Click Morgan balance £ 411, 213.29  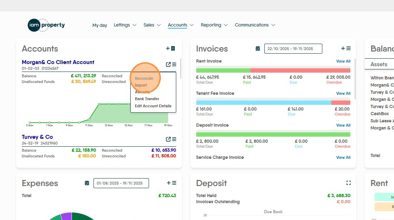(83, 76)
